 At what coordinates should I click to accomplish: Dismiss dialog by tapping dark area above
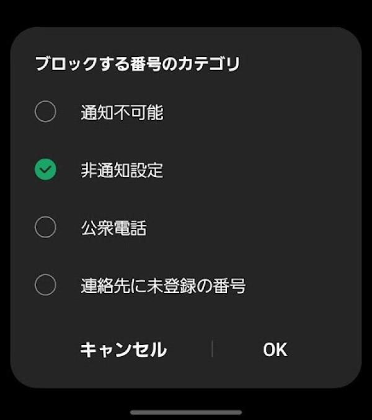(186, 12)
